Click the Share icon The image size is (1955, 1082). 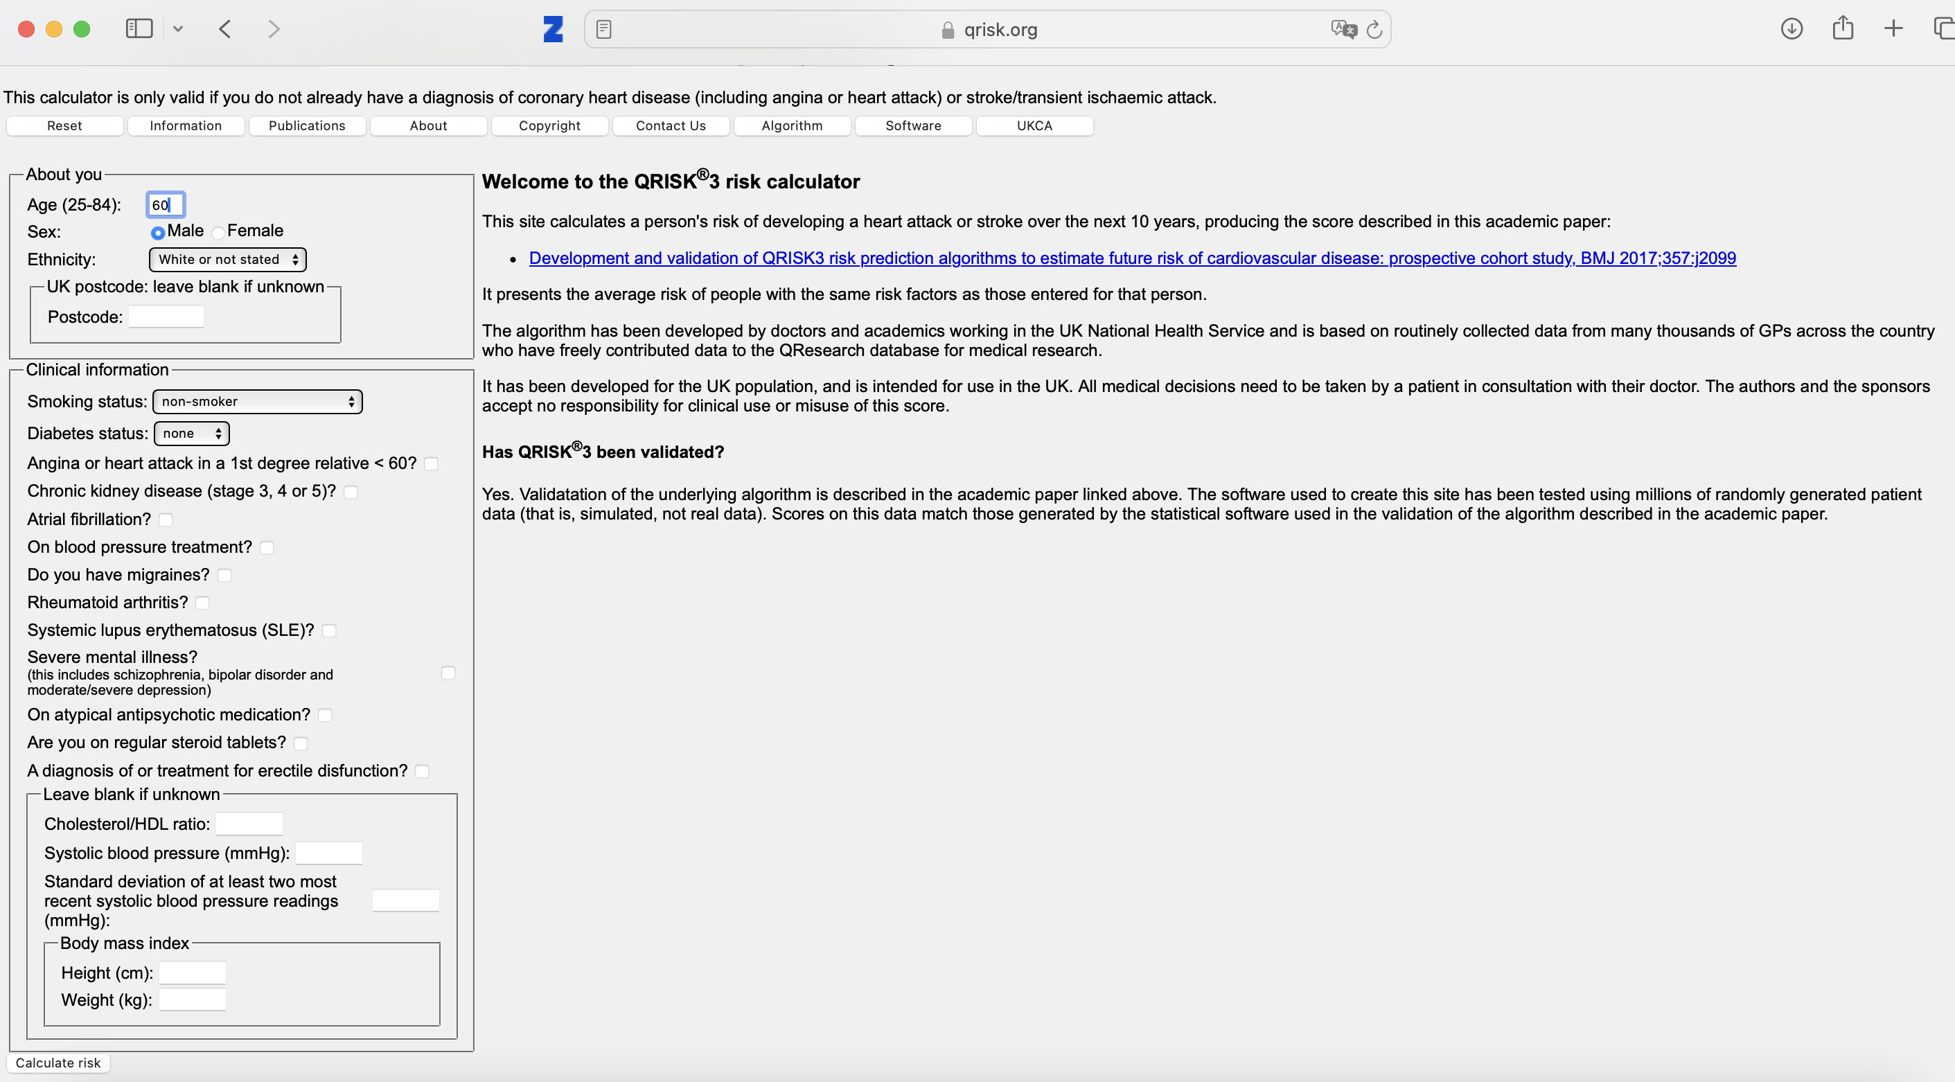(1842, 29)
